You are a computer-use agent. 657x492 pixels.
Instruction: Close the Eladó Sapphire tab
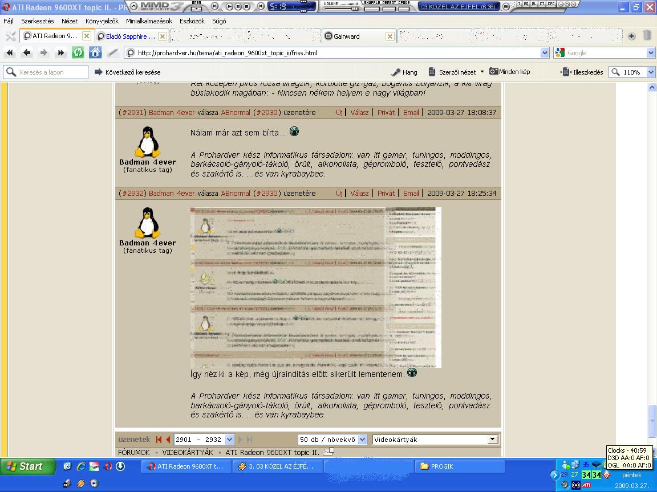(163, 36)
